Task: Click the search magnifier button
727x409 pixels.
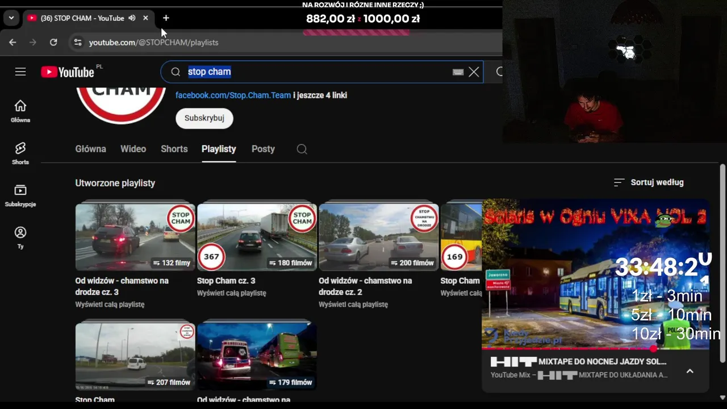Action: (x=499, y=72)
